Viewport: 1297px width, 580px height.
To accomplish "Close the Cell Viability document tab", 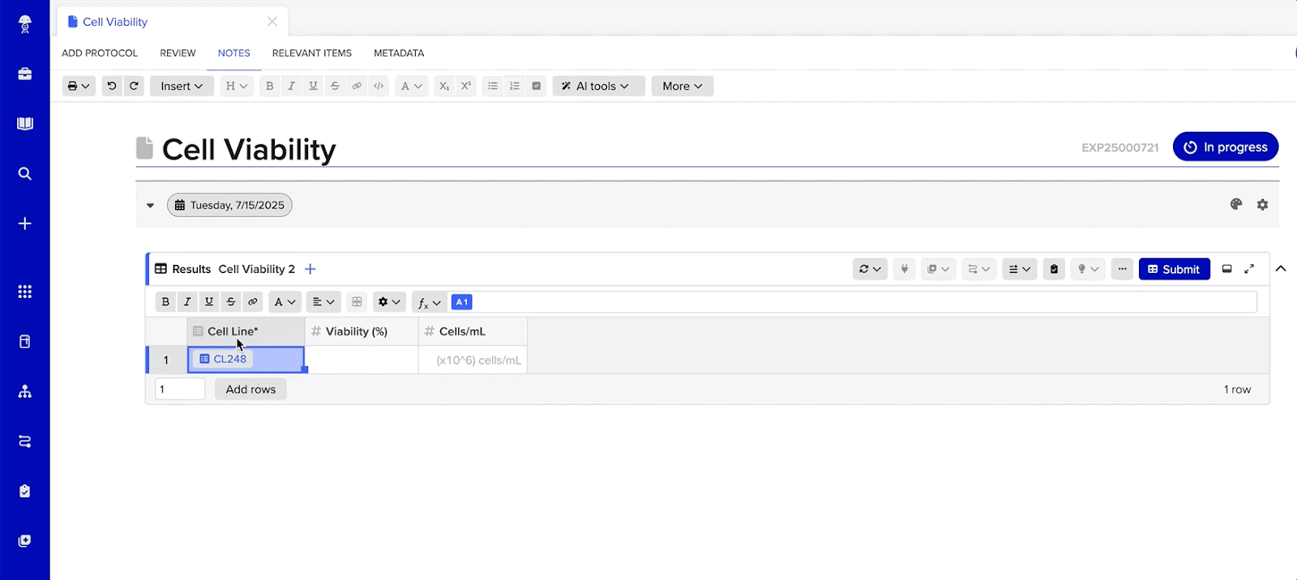I will 272,22.
